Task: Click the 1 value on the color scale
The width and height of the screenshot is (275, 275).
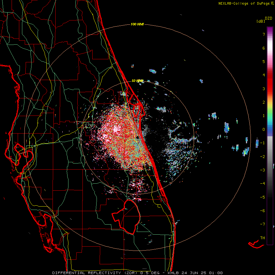Action: (x=264, y=116)
